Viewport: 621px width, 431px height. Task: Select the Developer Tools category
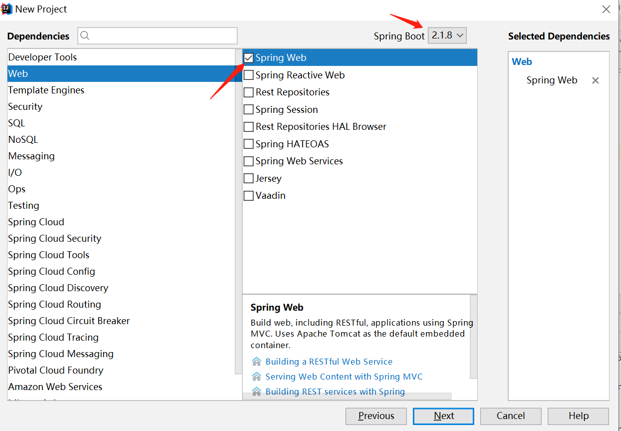point(121,57)
